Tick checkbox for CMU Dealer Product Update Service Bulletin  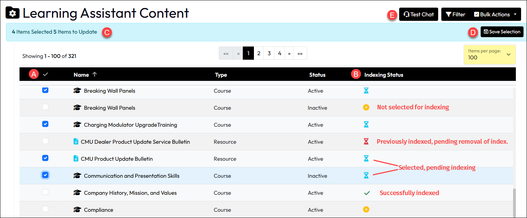pos(45,141)
